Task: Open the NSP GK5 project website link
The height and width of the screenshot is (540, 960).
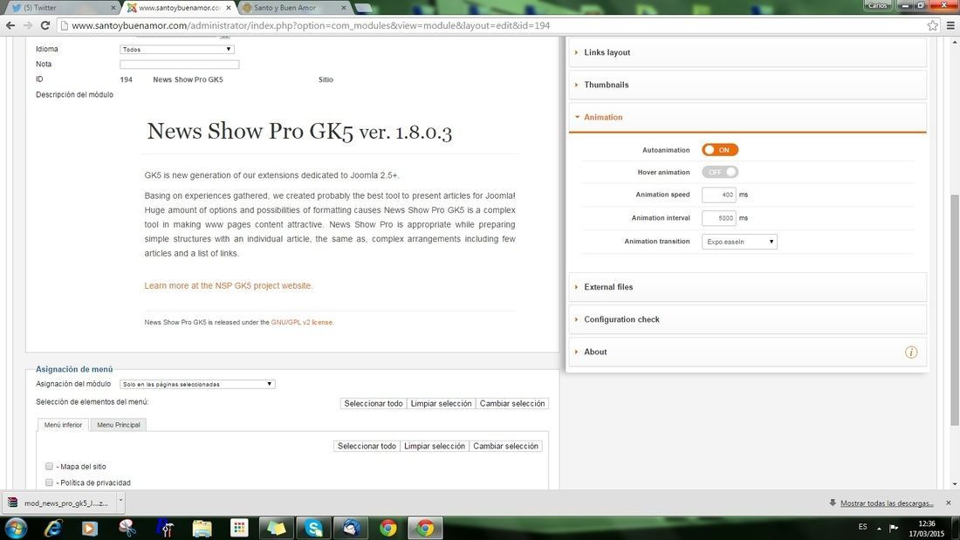Action: pyautogui.click(x=229, y=286)
